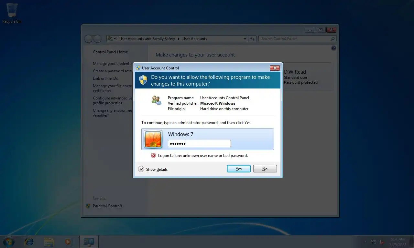Open Control Panel Home link

tap(110, 52)
